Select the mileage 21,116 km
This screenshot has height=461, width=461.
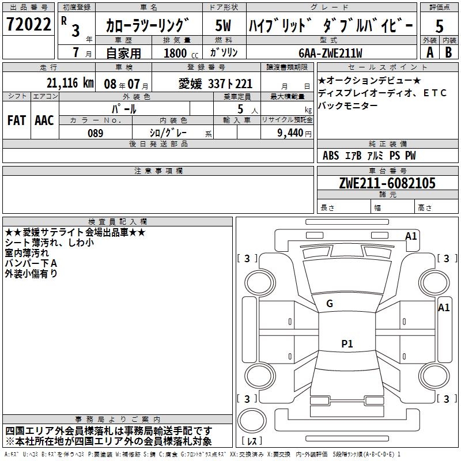(x=70, y=83)
